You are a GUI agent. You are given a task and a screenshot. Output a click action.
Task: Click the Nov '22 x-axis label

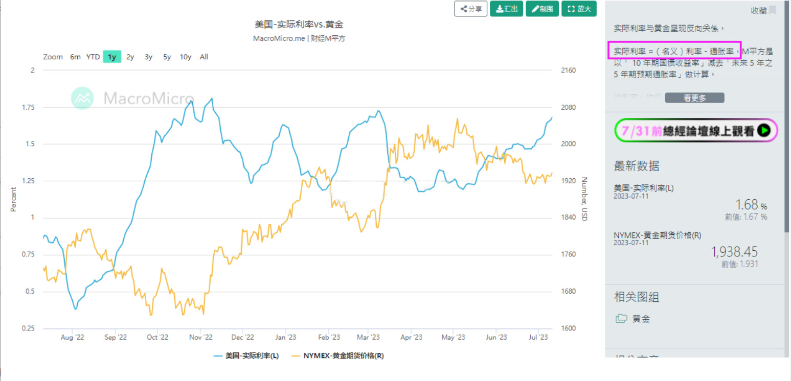point(200,337)
